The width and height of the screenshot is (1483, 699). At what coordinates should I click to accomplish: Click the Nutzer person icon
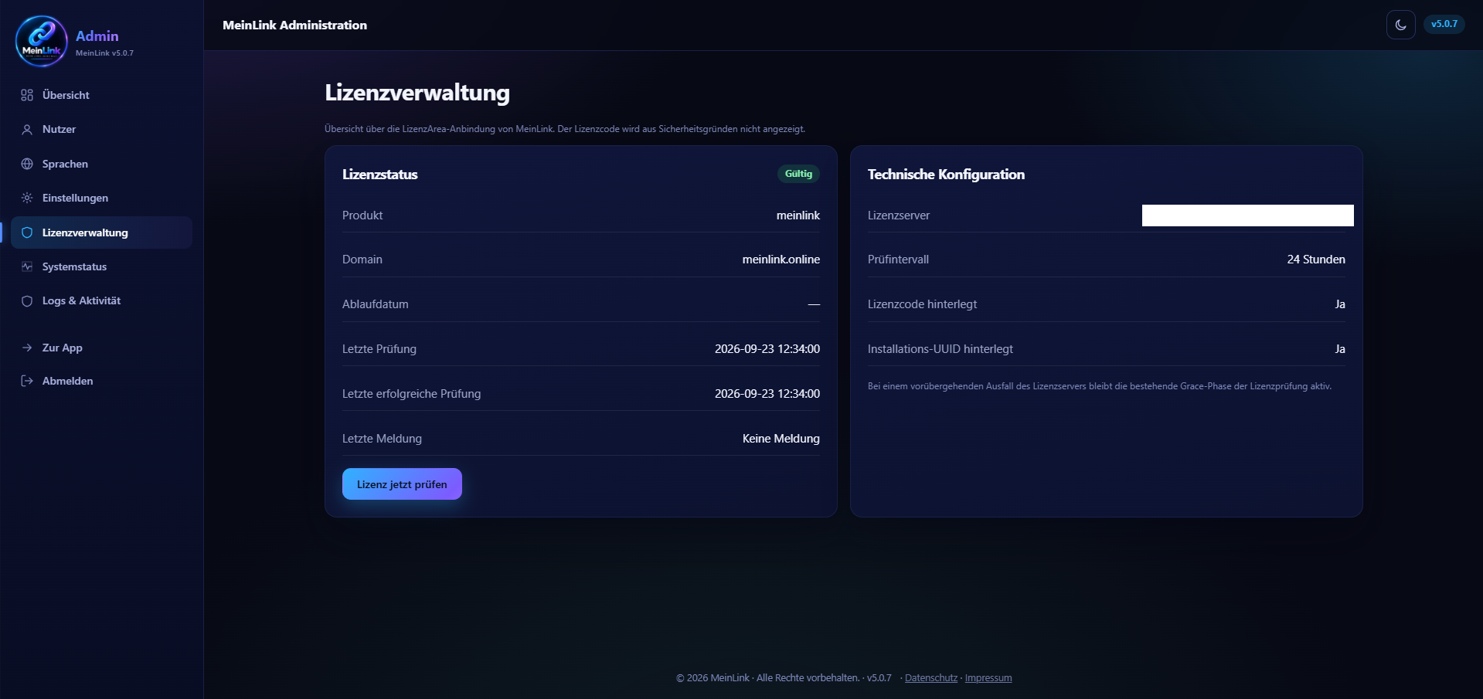click(27, 130)
